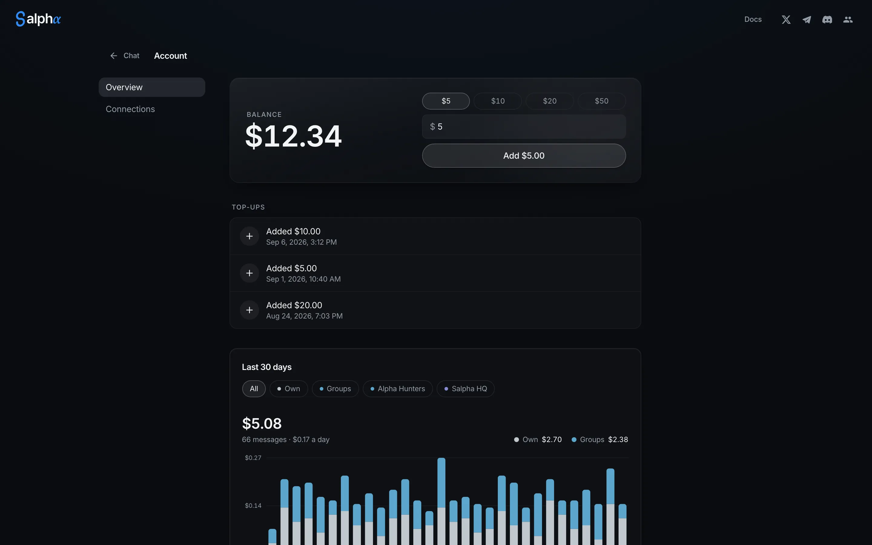Open the Docs link
This screenshot has height=545, width=872.
click(x=753, y=19)
